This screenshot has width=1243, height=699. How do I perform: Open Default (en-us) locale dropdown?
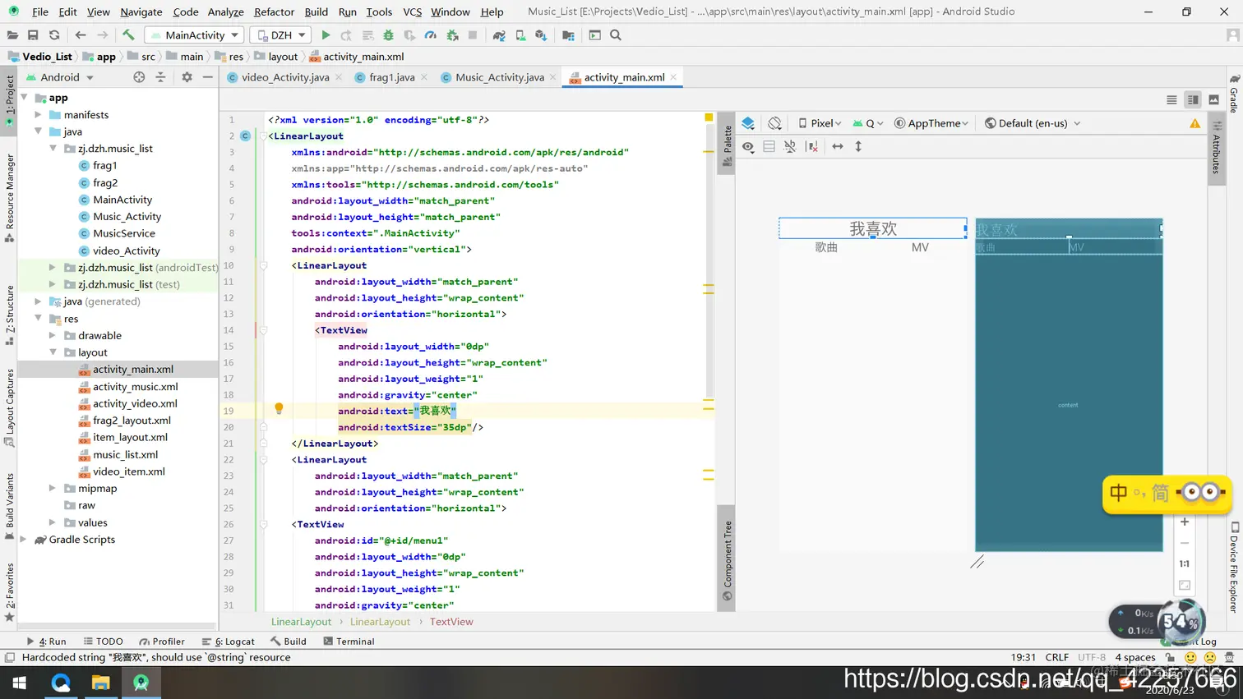coord(1033,123)
